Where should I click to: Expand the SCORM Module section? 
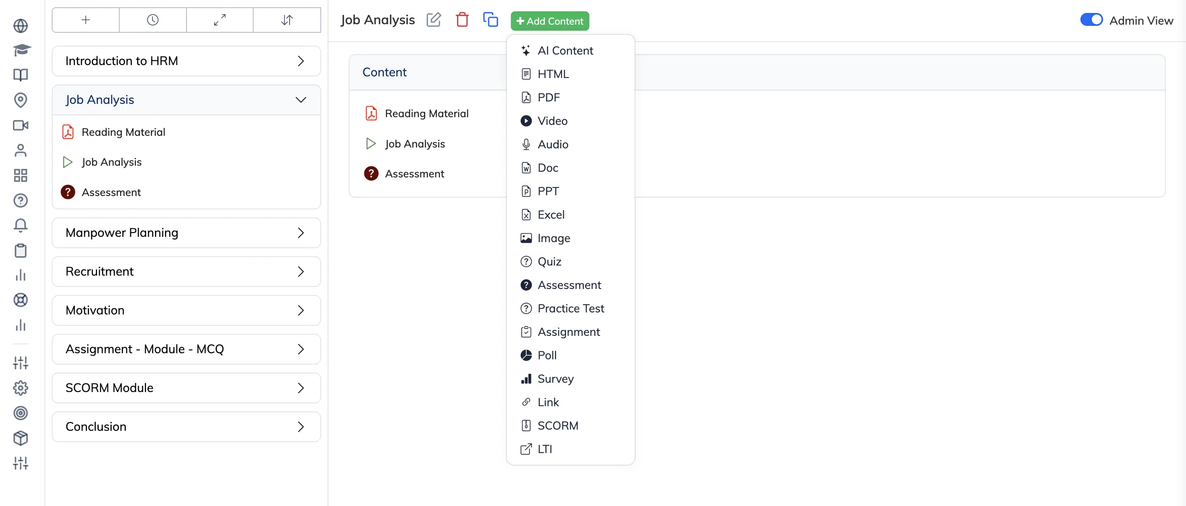186,388
